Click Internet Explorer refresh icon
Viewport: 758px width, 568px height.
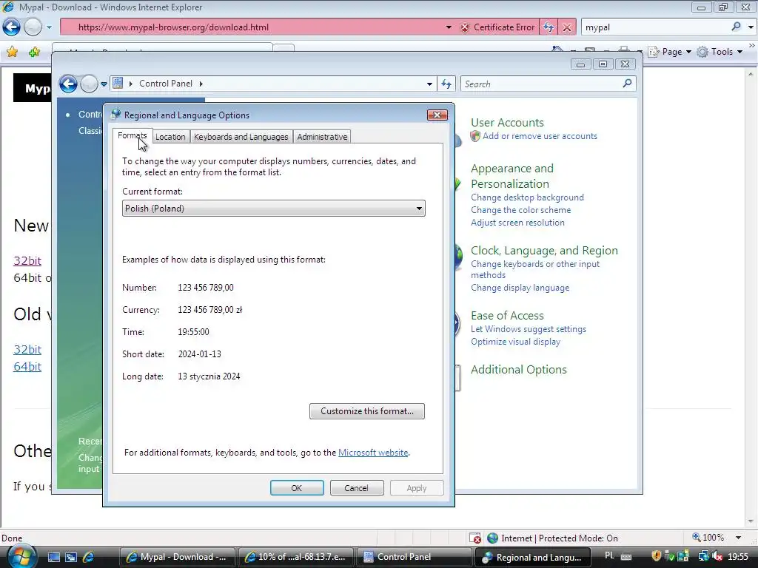(549, 27)
